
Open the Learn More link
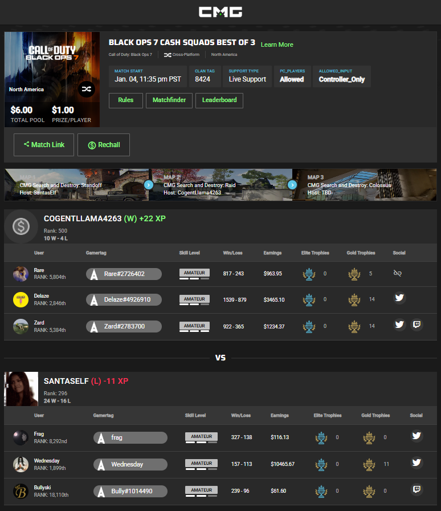coord(277,44)
